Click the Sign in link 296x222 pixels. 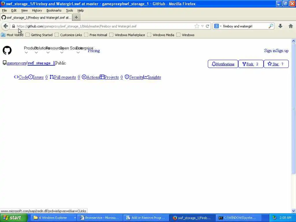tap(270, 51)
